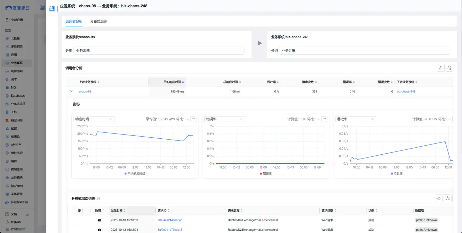Image resolution: width=462 pixels, height=233 pixels.
Task: Toggle 错误率 legend series in chart
Action: click(x=265, y=174)
